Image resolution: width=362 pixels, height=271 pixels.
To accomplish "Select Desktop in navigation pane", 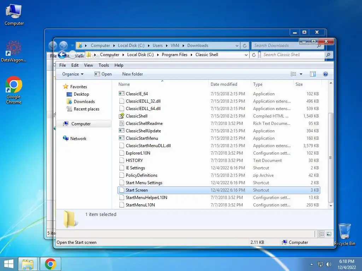I will [81, 94].
